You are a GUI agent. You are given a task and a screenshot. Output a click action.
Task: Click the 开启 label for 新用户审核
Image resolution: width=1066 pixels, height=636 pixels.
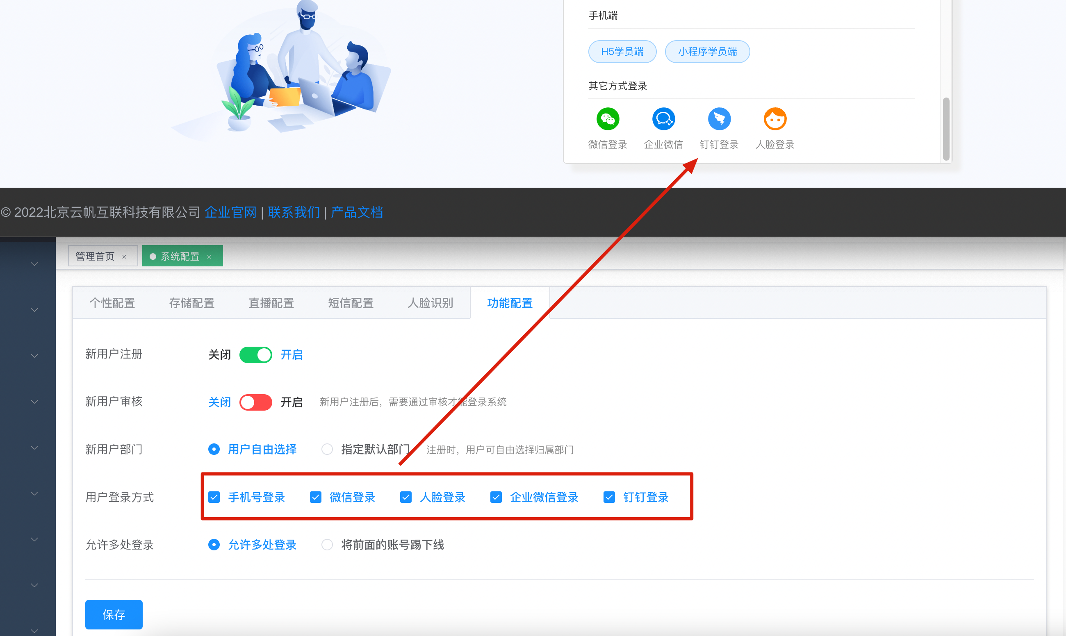292,402
